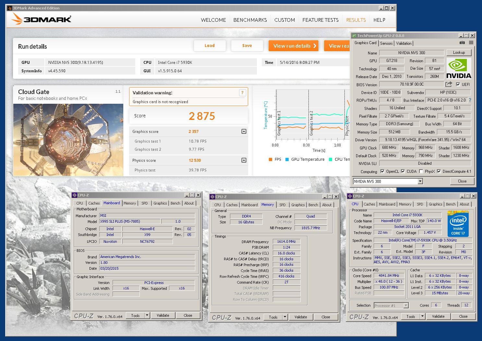This screenshot has width=482, height=341.
Task: Click the Cloud Gate benchmark thumbnail
Action: coord(68,140)
